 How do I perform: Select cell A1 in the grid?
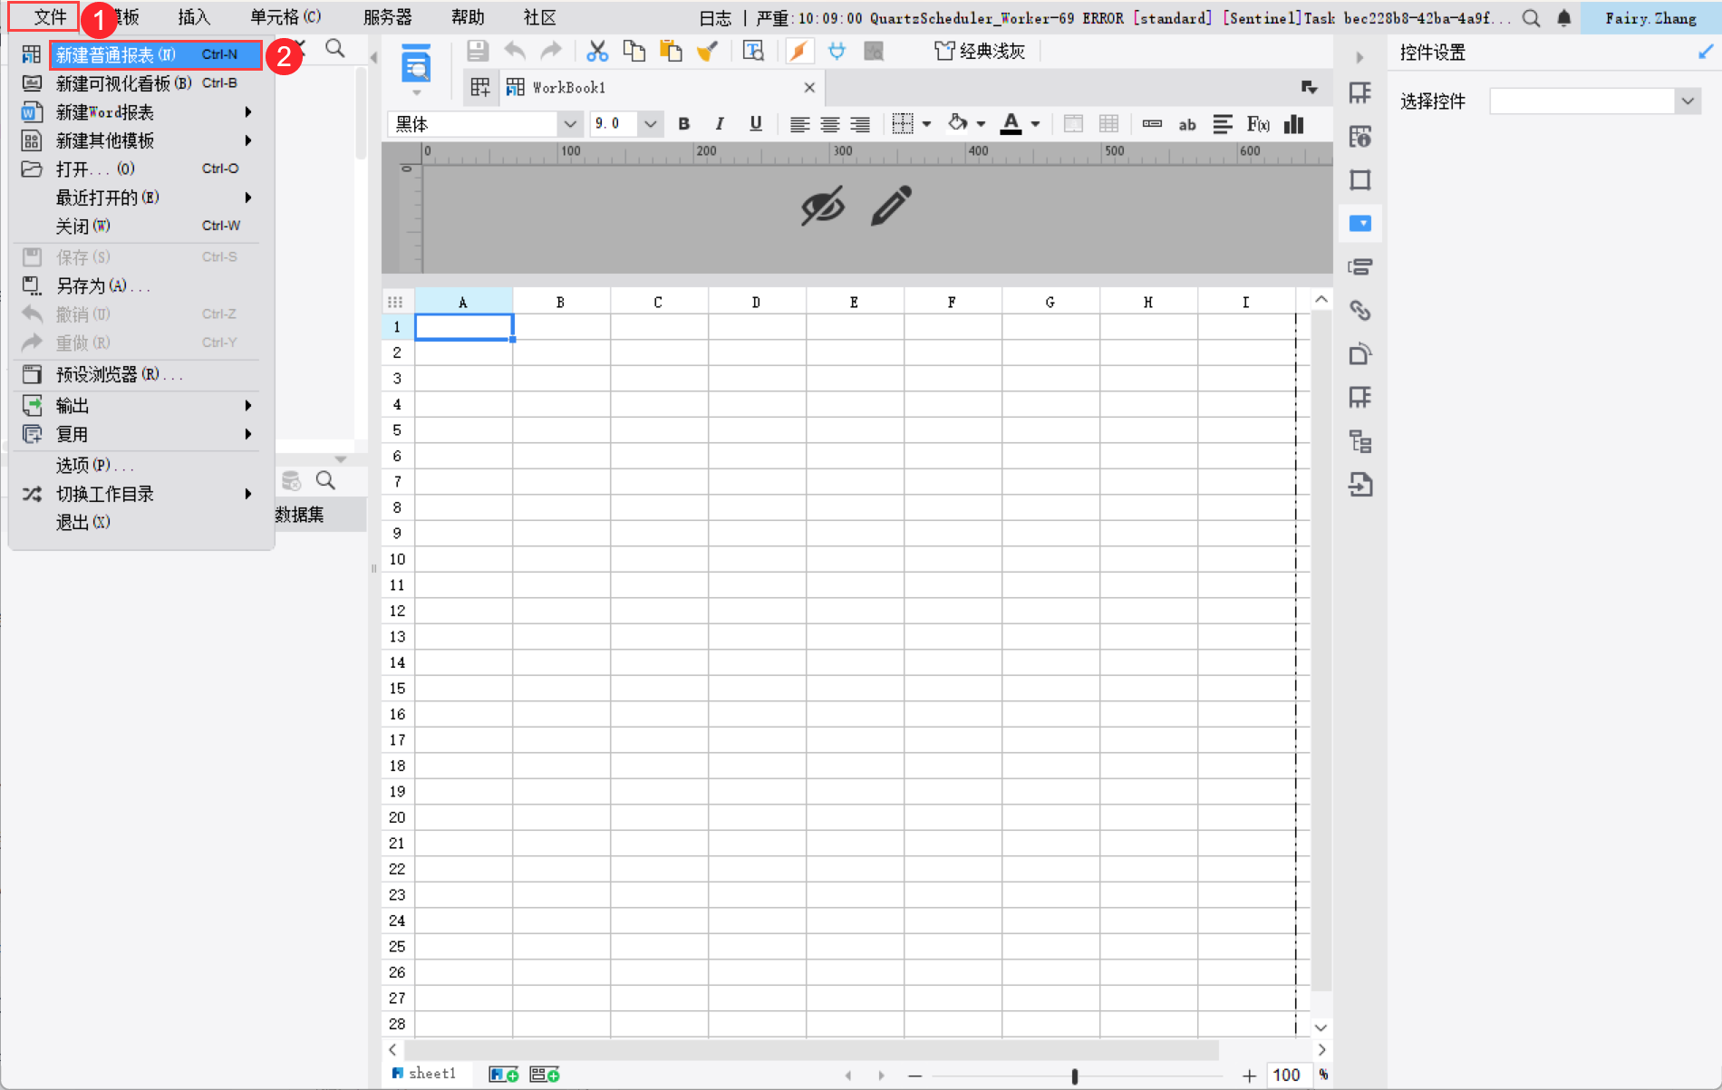[464, 327]
